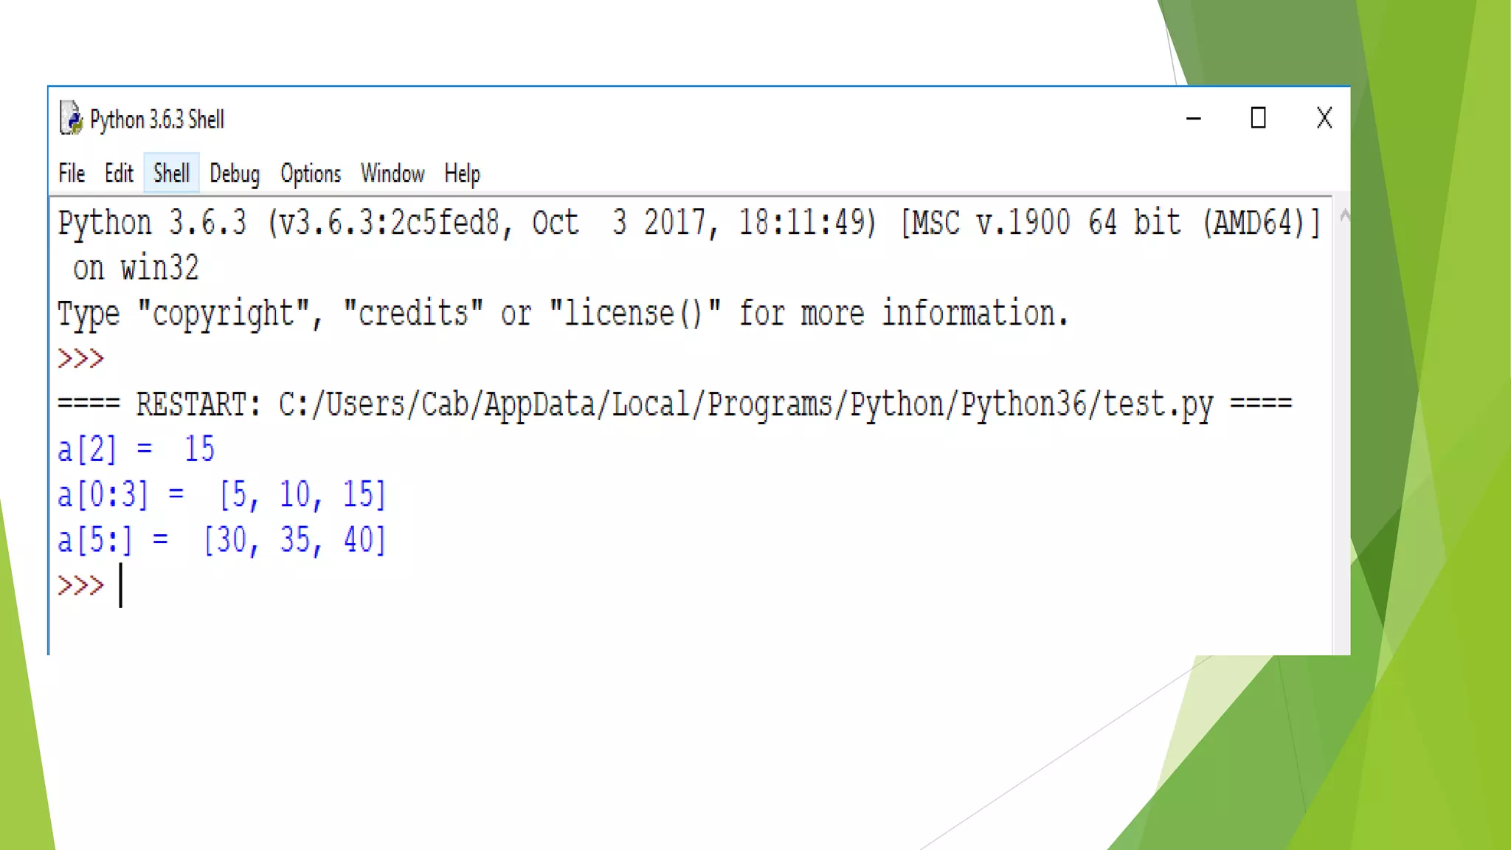Open the Edit menu
This screenshot has width=1511, height=850.
(x=119, y=173)
